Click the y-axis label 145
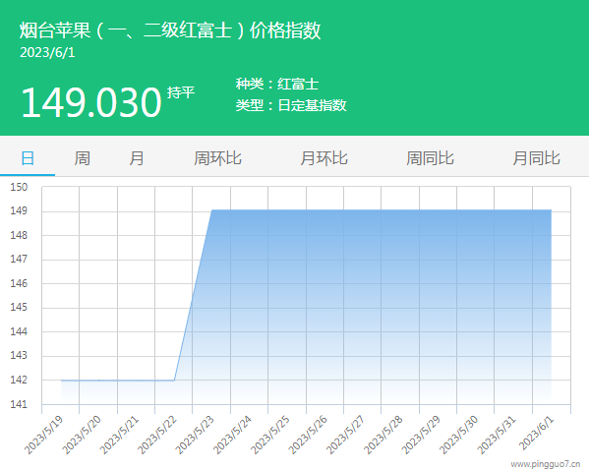This screenshot has height=471, width=589. [19, 308]
